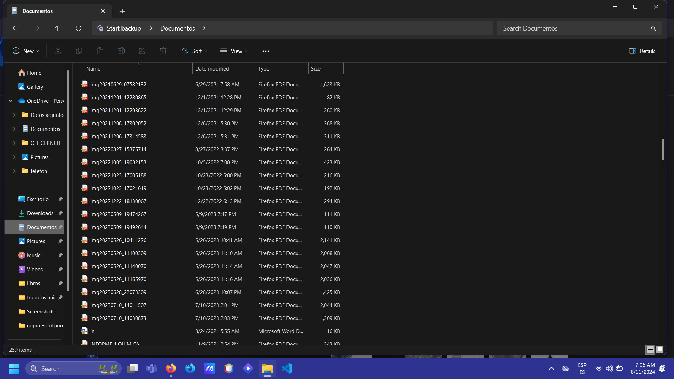Refresh the folder with reload icon
674x379 pixels.
[x=78, y=28]
